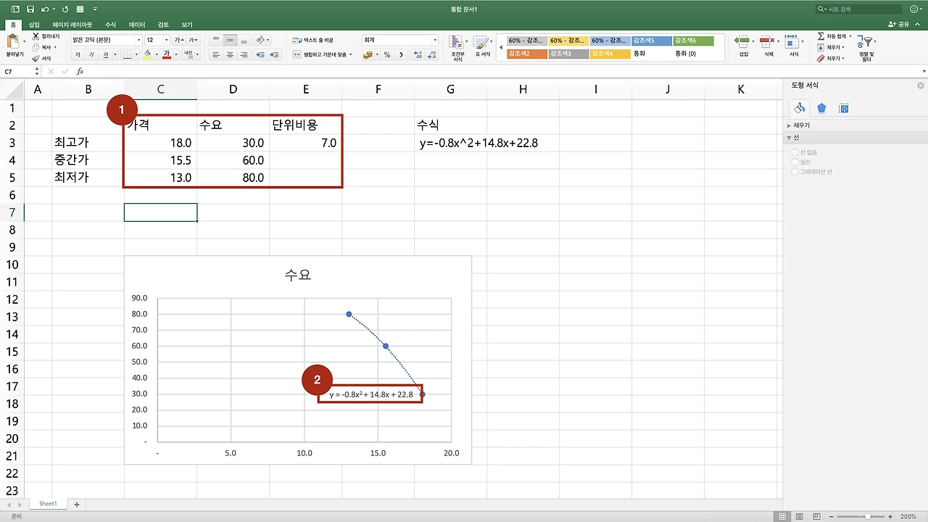The width and height of the screenshot is (928, 522).
Task: Click the Format Painter (서식) brush icon
Action: tap(36, 58)
